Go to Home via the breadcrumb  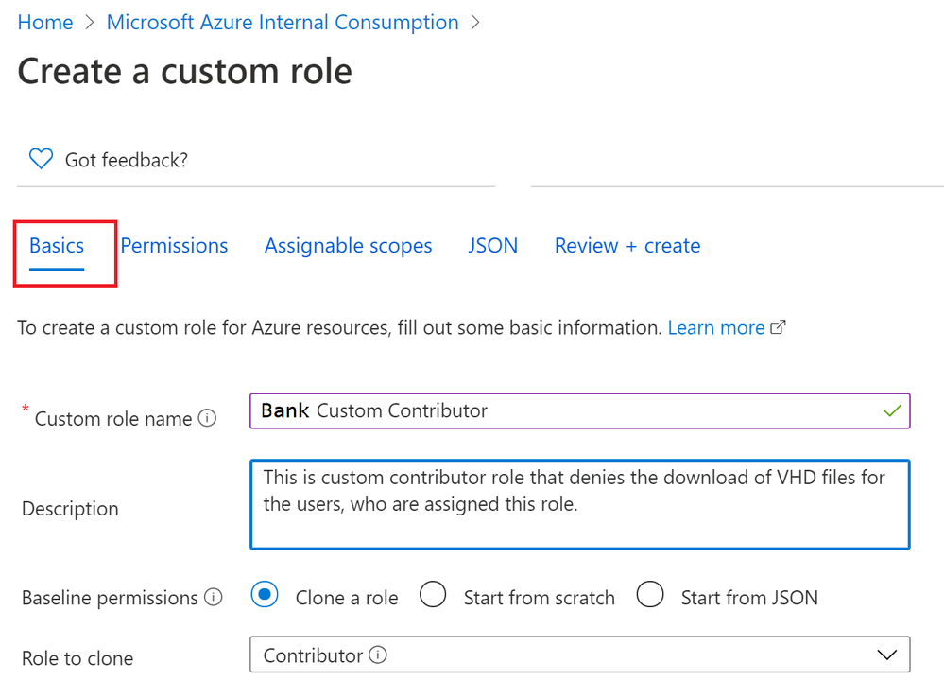pos(45,23)
